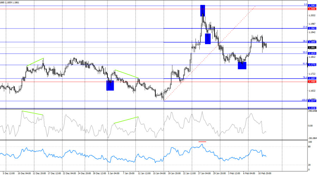
Task: Click the 1.1538 price label
Action: (x=312, y=108)
